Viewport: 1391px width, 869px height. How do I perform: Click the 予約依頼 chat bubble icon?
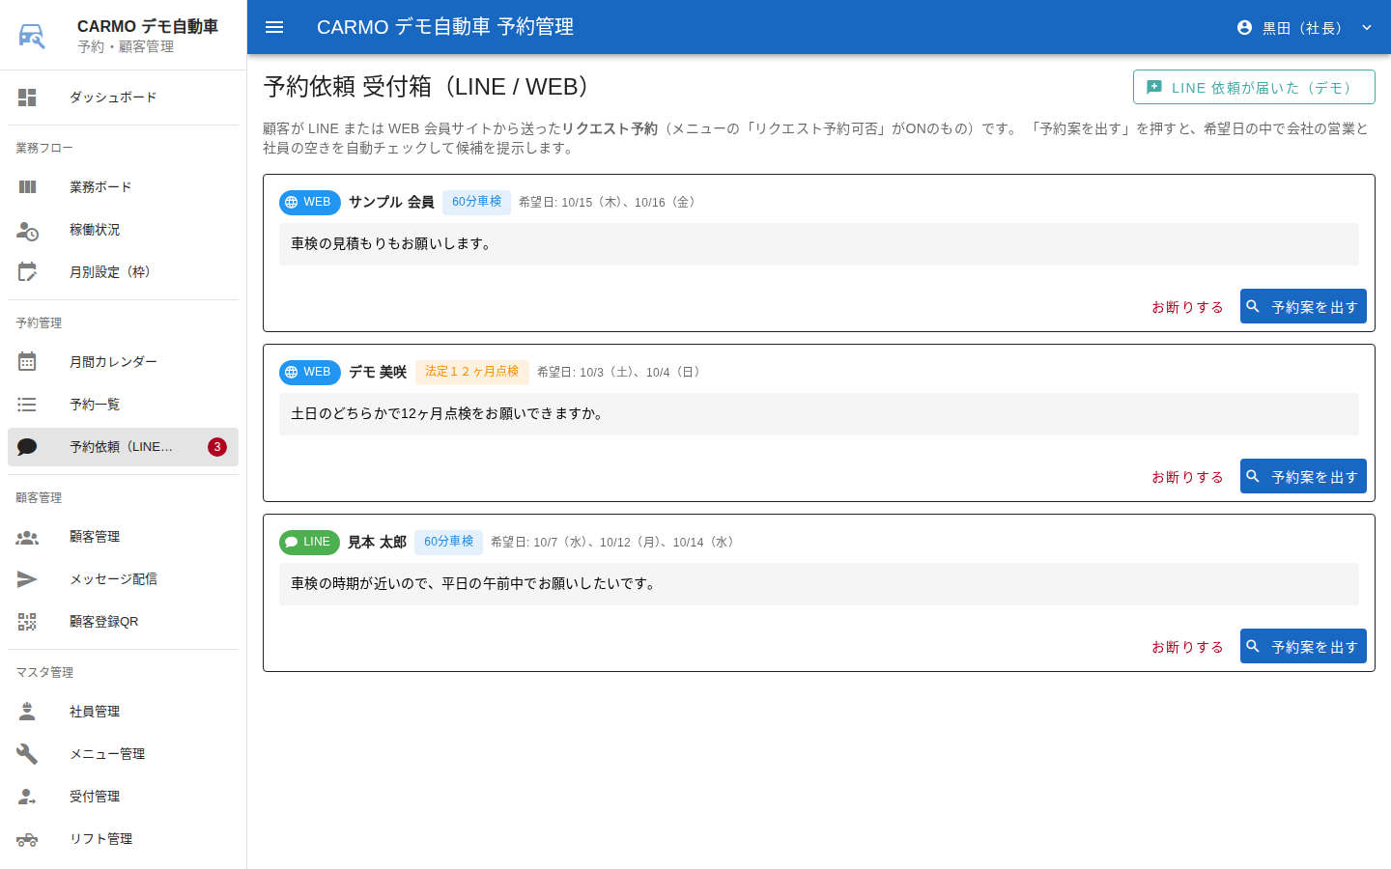click(27, 447)
